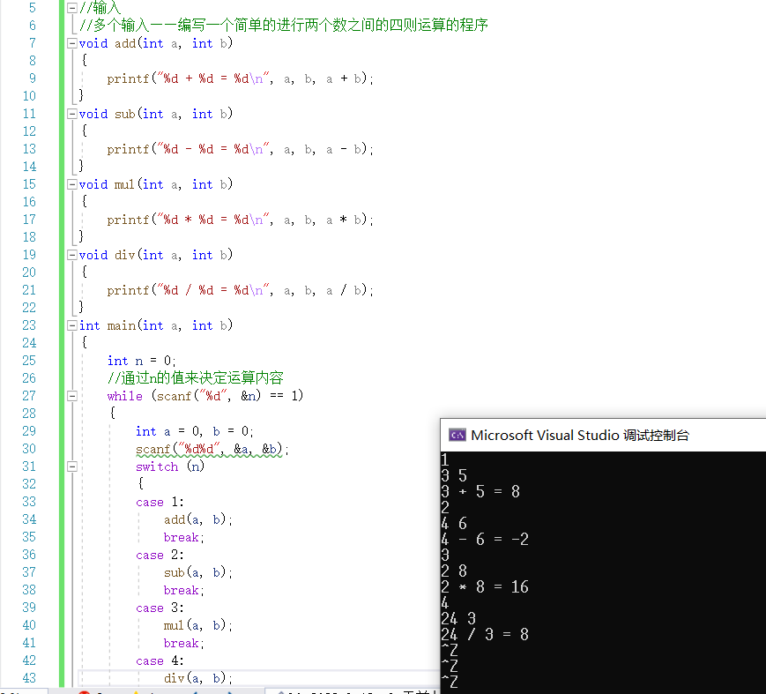The height and width of the screenshot is (694, 766).
Task: Click the void mul(int a, int b) signature
Action: pyautogui.click(x=156, y=184)
